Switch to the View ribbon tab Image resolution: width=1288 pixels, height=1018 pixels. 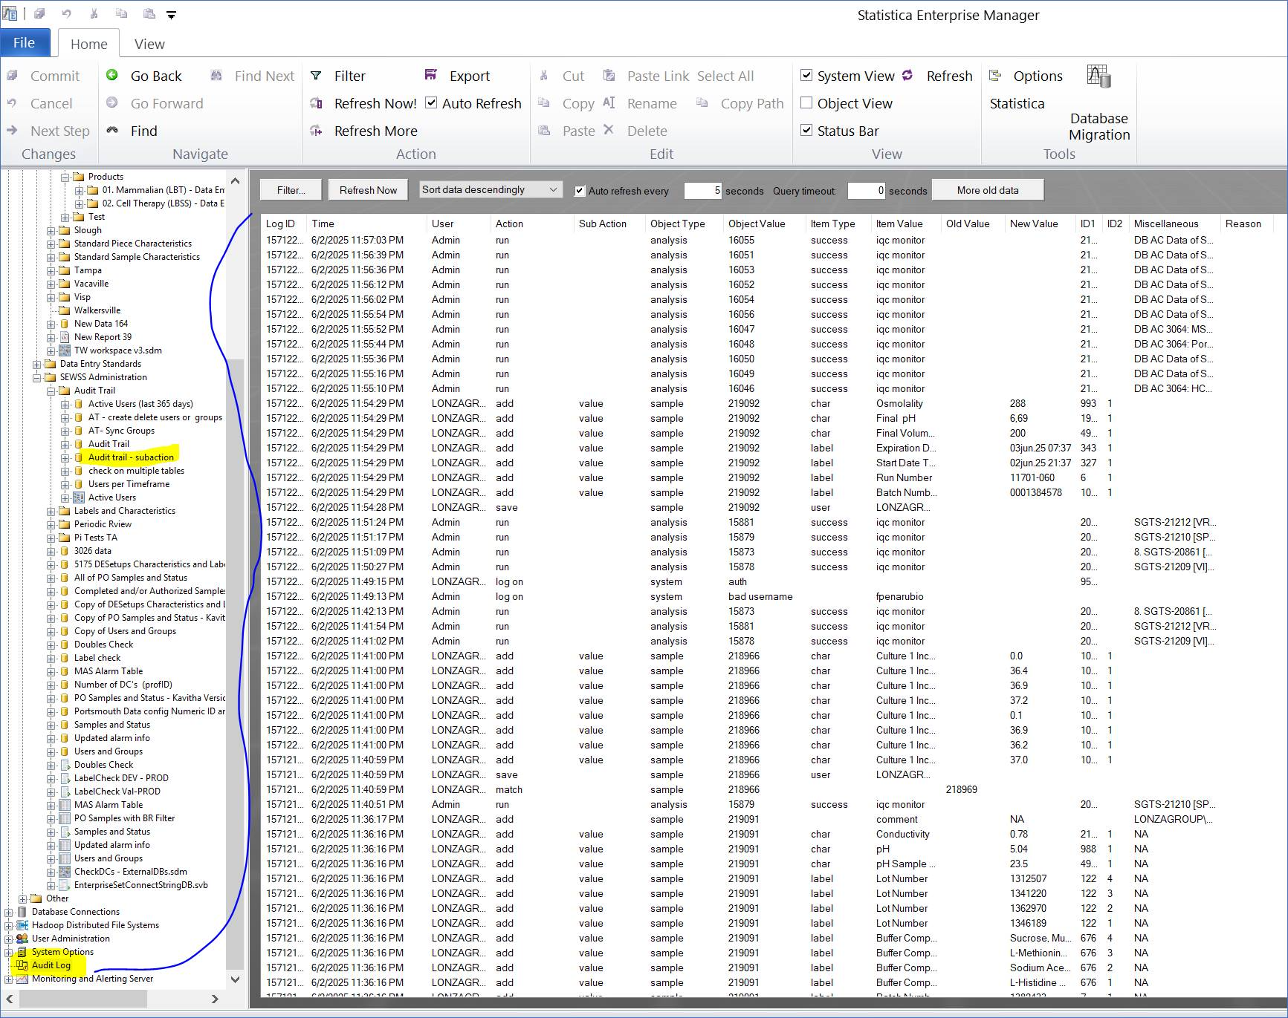click(x=149, y=44)
